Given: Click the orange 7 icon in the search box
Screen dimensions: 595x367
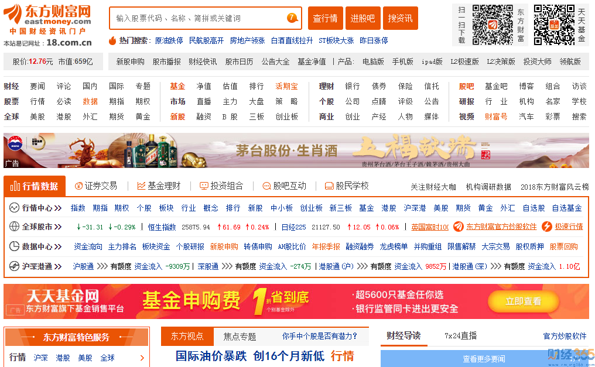Looking at the screenshot, I should coord(292,18).
